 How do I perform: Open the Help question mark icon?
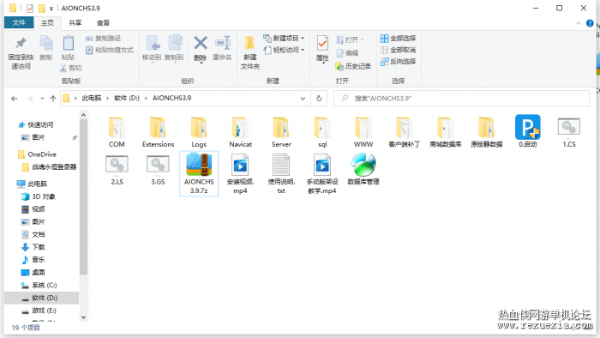(x=590, y=23)
